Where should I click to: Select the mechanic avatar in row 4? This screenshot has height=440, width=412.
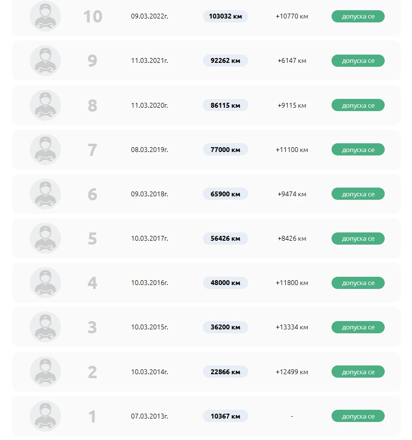pyautogui.click(x=45, y=283)
